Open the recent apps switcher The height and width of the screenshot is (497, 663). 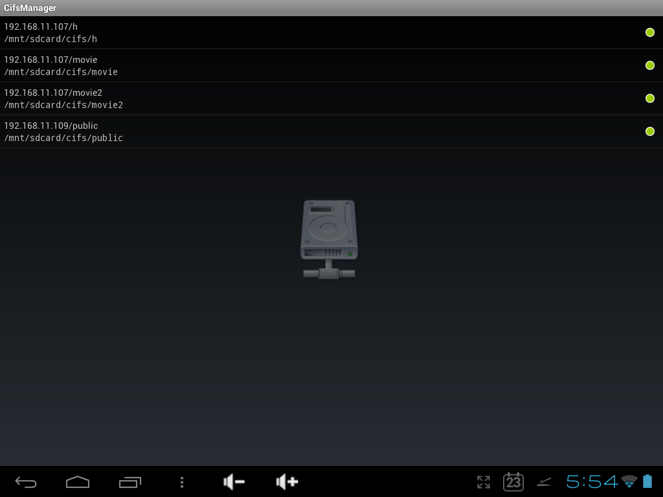coord(129,481)
